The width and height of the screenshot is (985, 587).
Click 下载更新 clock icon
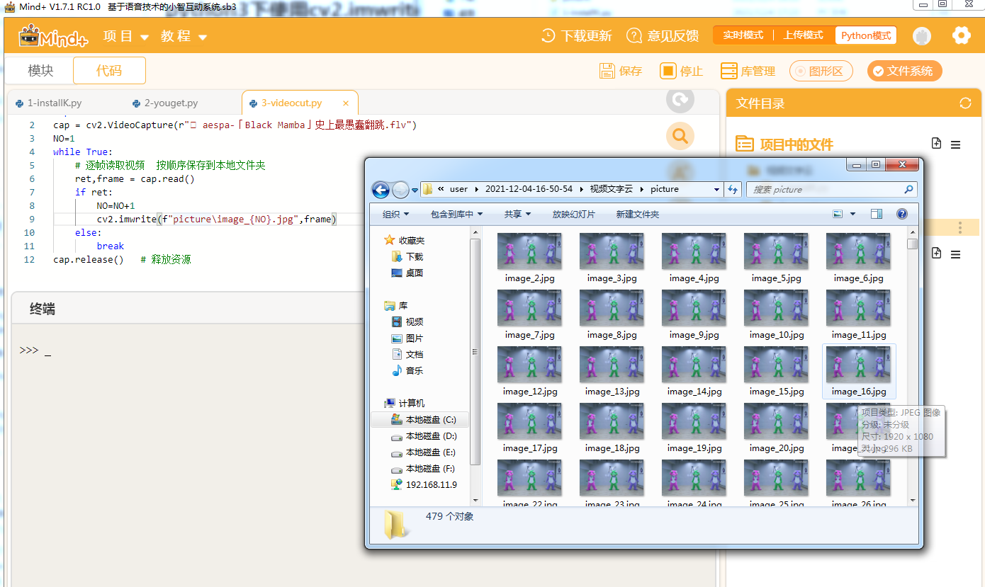(x=548, y=35)
